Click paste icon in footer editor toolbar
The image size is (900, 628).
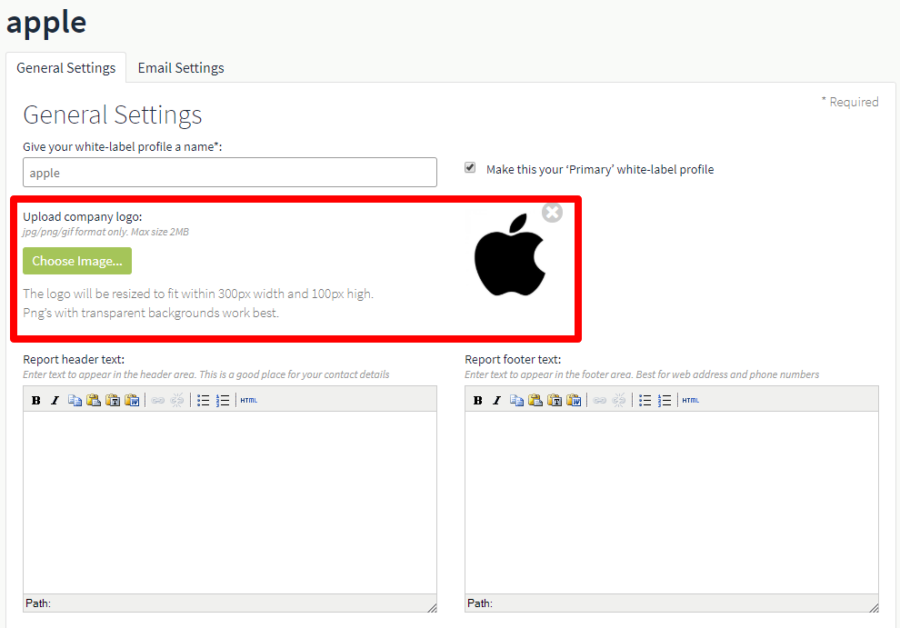coord(535,400)
